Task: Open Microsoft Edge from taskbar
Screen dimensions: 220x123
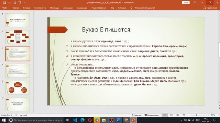Action: click(x=82, y=120)
